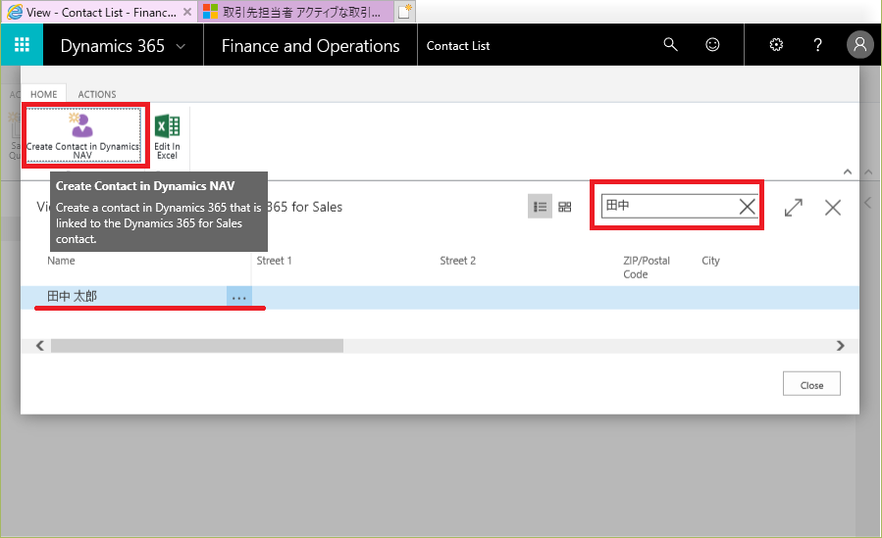Screen dimensions: 882x538
Task: Switch to the HOME ribbon tab
Action: pyautogui.click(x=44, y=94)
